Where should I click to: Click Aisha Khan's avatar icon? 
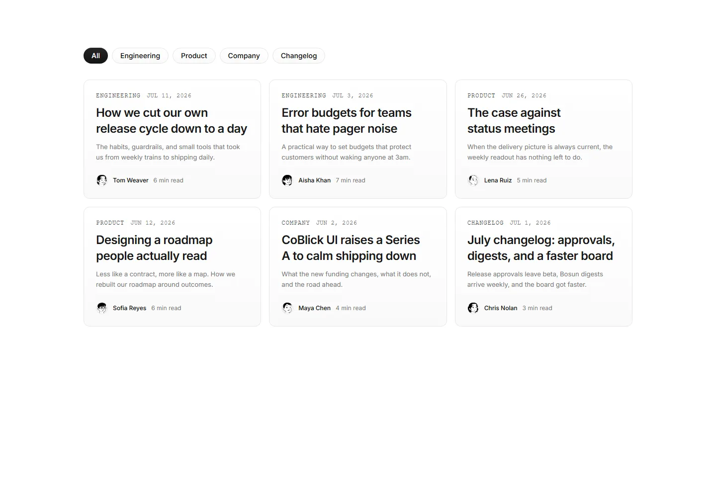point(287,180)
